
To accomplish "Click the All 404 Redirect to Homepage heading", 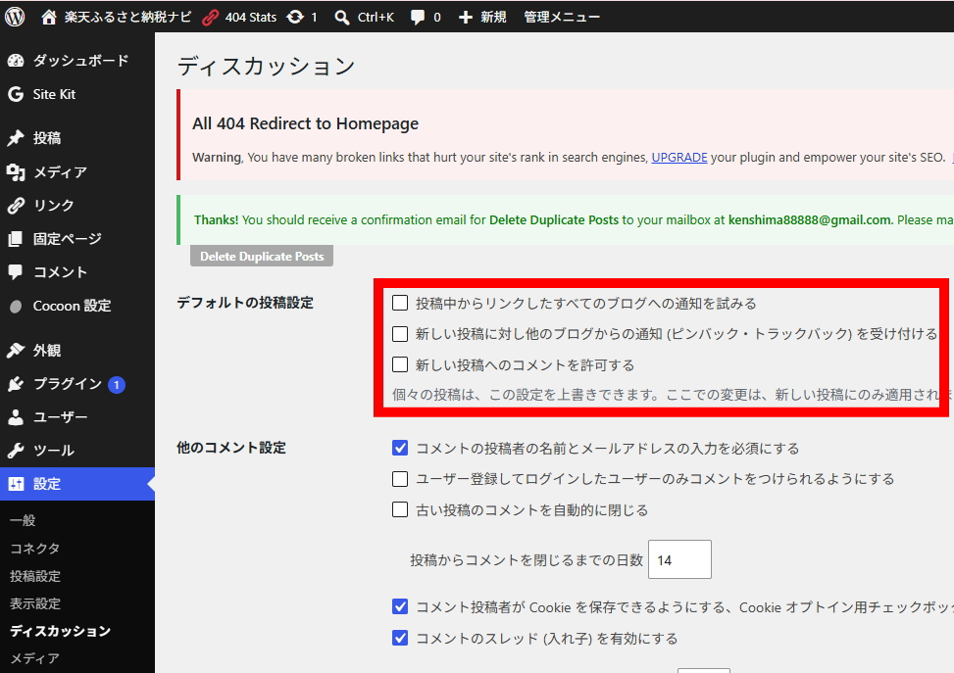I will pos(306,123).
